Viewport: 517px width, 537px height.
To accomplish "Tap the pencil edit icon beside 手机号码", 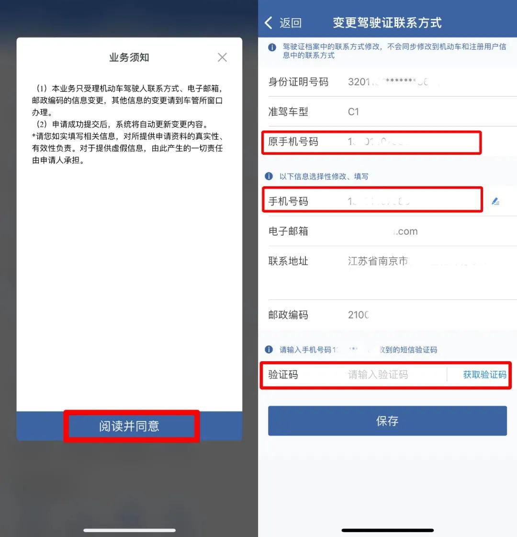I will (495, 201).
